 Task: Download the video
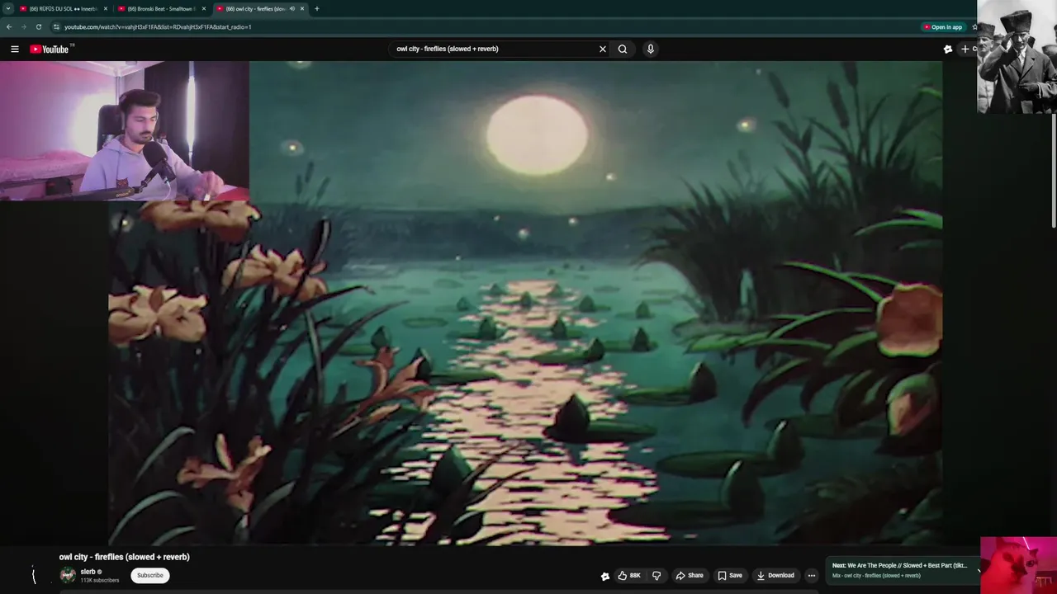click(x=775, y=575)
